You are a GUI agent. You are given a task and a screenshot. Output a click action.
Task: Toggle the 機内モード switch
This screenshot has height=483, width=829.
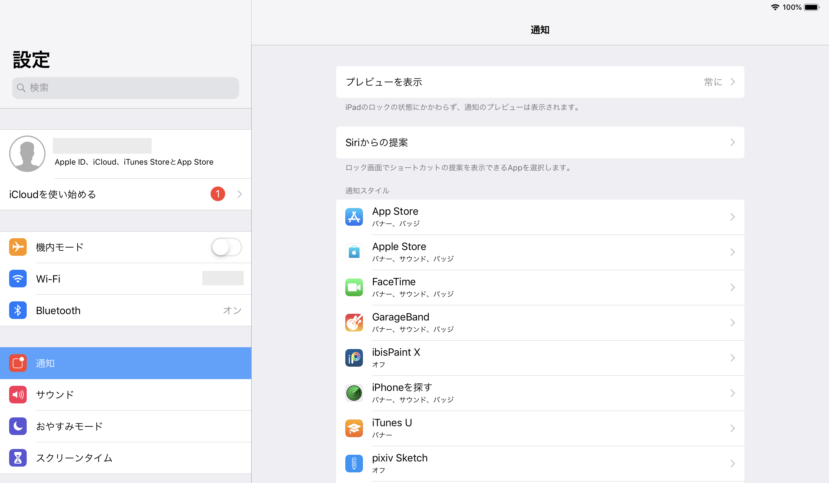point(227,247)
